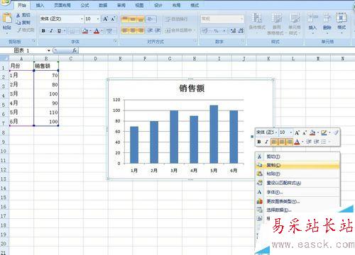The width and height of the screenshot is (355, 255).
Task: Switch to the View (视图) tab
Action: pos(139,5)
